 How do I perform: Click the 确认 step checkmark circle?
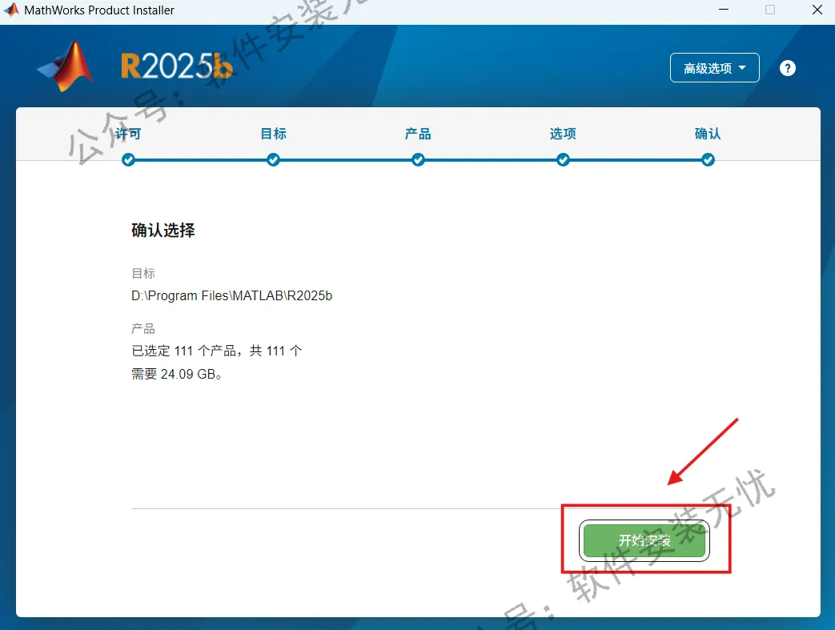pos(708,160)
